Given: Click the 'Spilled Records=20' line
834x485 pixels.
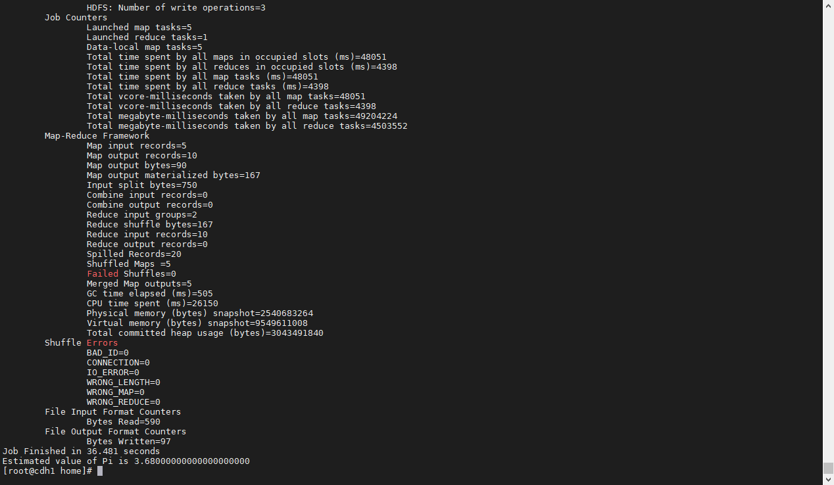Looking at the screenshot, I should 134,254.
